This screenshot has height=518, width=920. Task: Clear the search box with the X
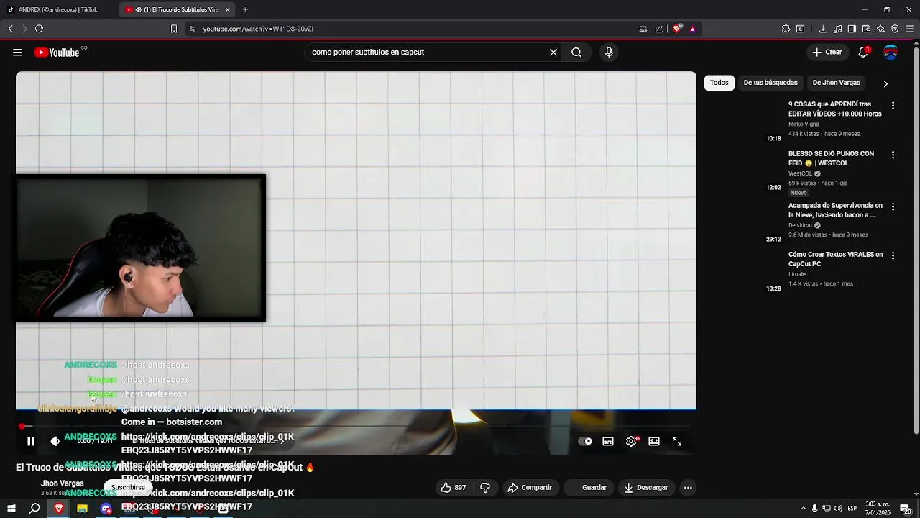[553, 53]
